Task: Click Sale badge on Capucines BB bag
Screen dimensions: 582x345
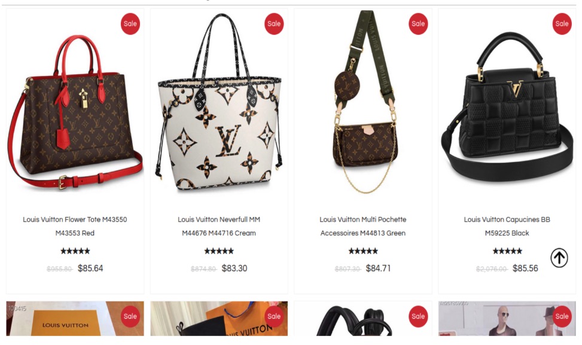Action: click(562, 24)
